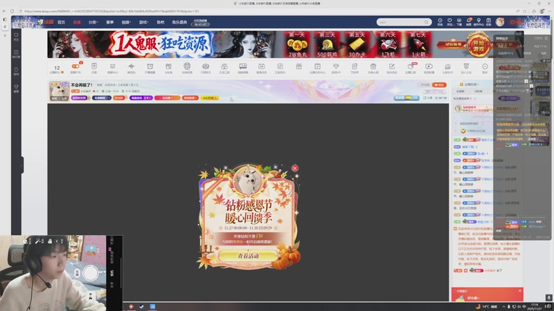Open the heart 关注 item in the left sidebar

point(16,37)
